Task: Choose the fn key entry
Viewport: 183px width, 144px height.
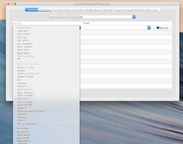Action: point(19,59)
